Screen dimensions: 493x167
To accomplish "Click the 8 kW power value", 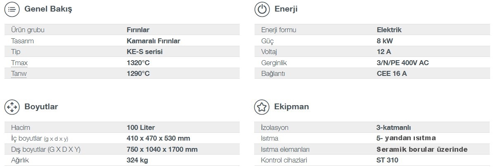I will tap(385, 41).
